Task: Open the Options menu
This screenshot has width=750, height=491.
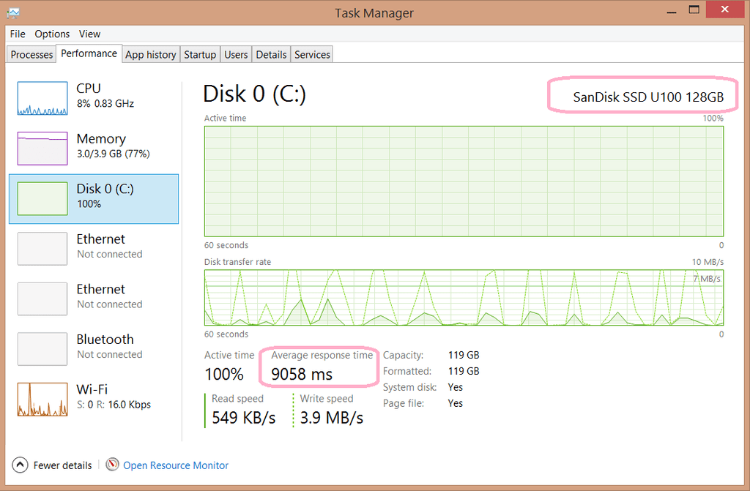Action: (52, 34)
